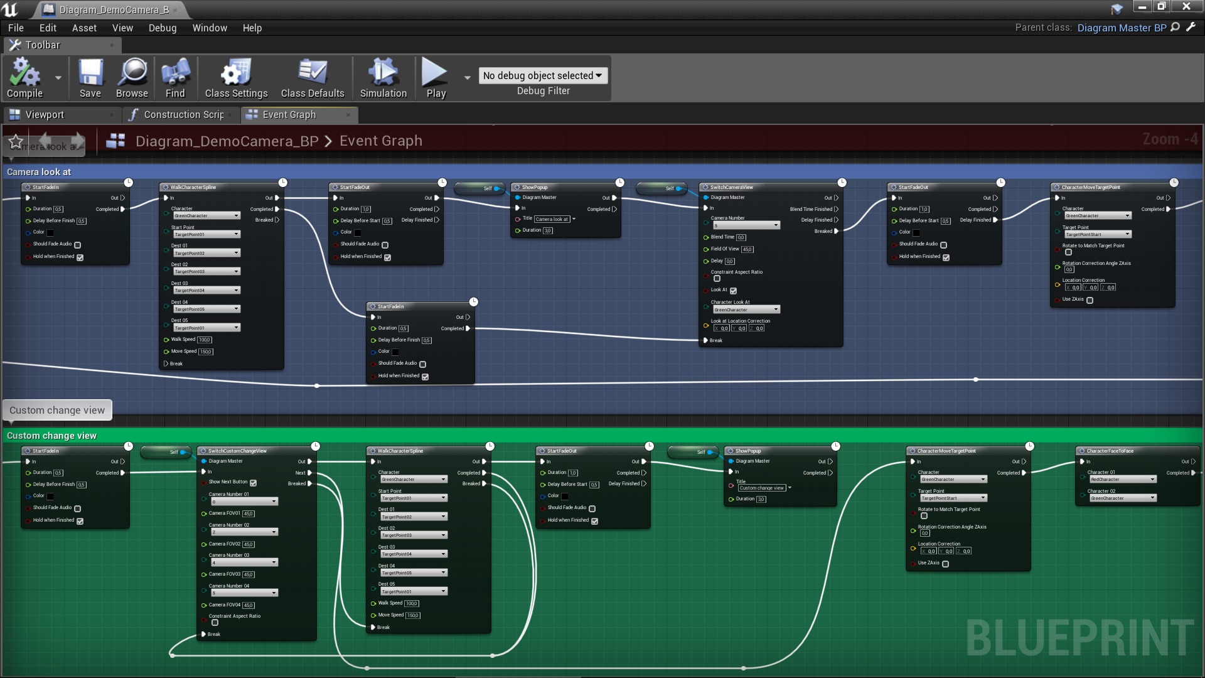Save the Blueprint asset
This screenshot has height=678, width=1205.
click(x=90, y=77)
